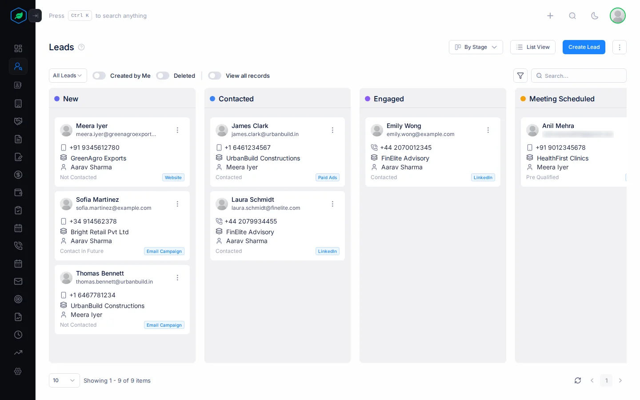Open Emily Wong card options menu
Image resolution: width=640 pixels, height=400 pixels.
coord(488,130)
